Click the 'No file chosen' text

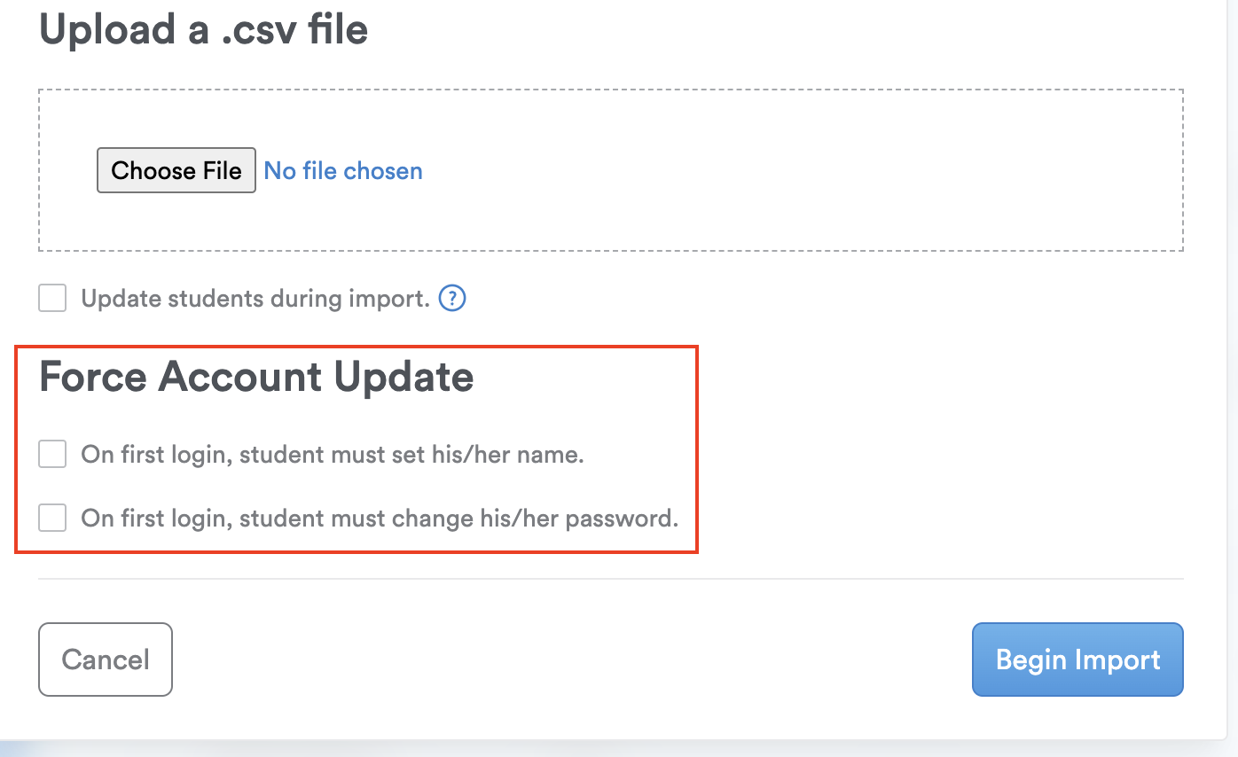(343, 171)
